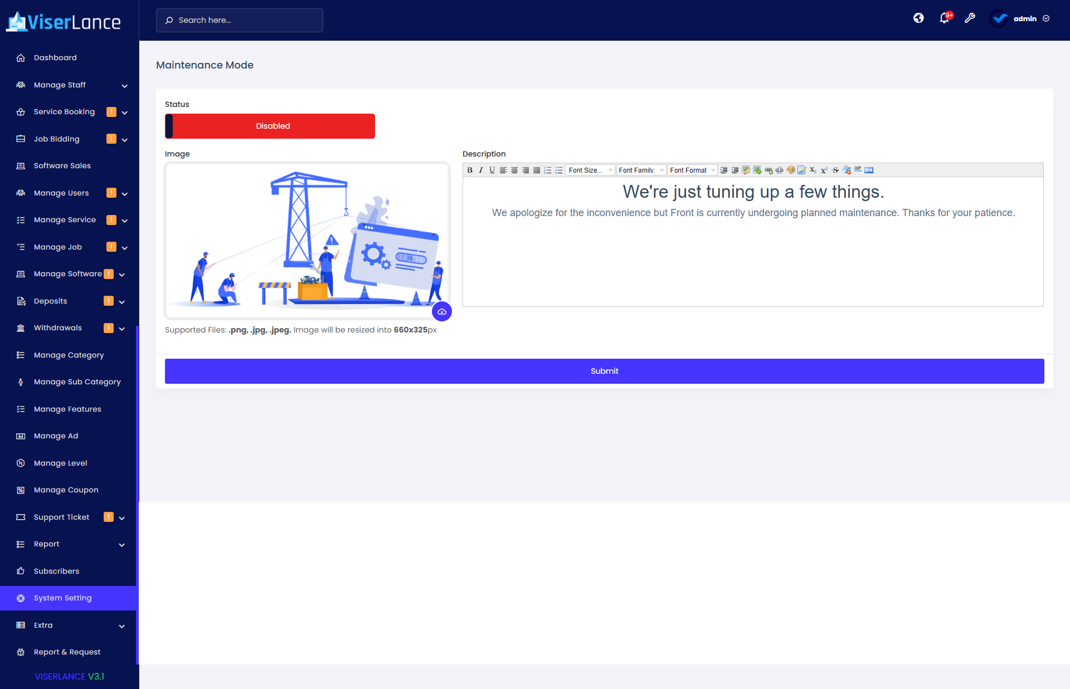Toggle bold formatting in editor

tap(470, 170)
